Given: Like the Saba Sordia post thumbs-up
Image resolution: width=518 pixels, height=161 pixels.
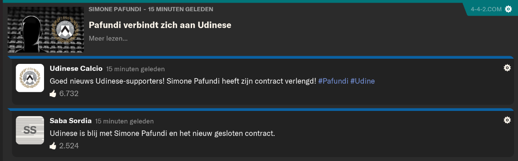Looking at the screenshot, I should click(x=53, y=145).
